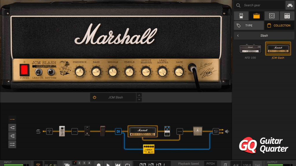
Task: Select the AFD 100 amp thumbnail
Action: pos(250,49)
